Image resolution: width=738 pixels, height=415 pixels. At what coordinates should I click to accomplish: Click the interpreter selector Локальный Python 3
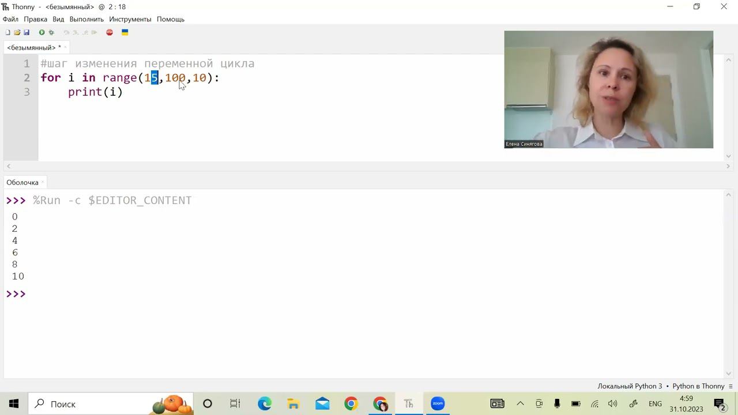coord(630,386)
